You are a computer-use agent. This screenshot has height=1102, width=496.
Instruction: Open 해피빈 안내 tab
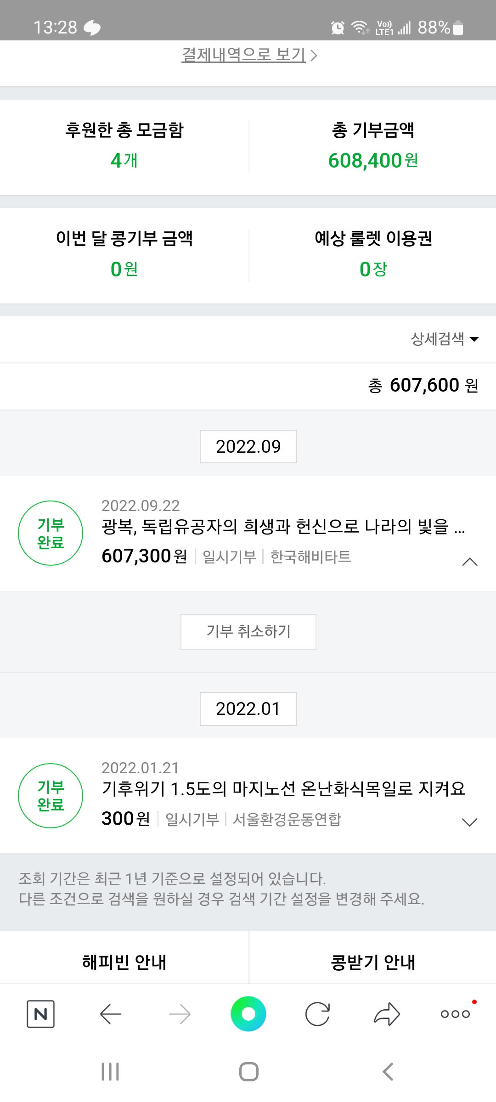pyautogui.click(x=124, y=962)
